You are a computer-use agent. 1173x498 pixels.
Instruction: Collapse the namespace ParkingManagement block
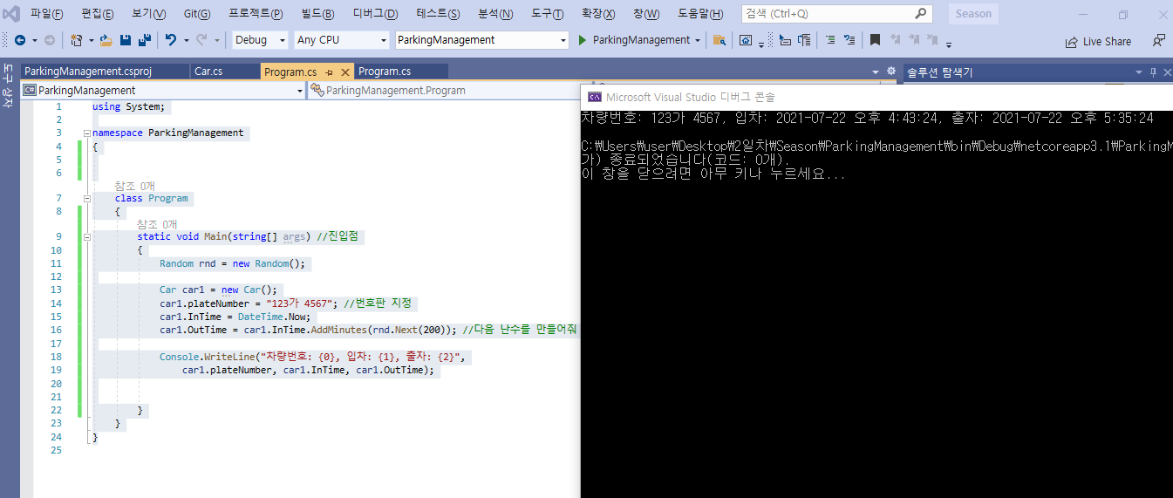pos(86,133)
